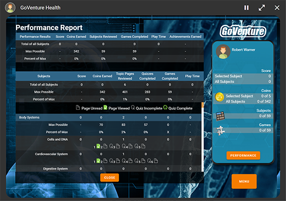The image size is (286, 201).
Task: Click the Quiz Complete legend label
Action: (x=180, y=109)
